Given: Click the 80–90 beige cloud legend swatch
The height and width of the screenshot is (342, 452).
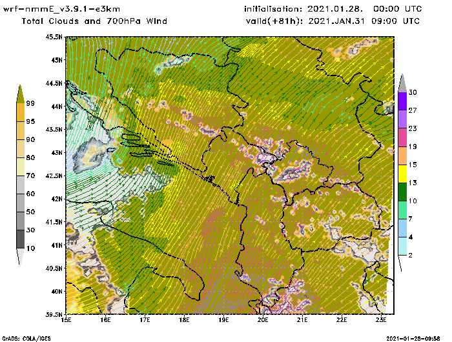Looking at the screenshot, I should 21,148.
